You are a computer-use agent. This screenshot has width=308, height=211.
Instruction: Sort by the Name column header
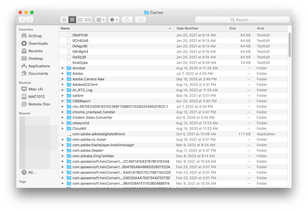(x=116, y=28)
